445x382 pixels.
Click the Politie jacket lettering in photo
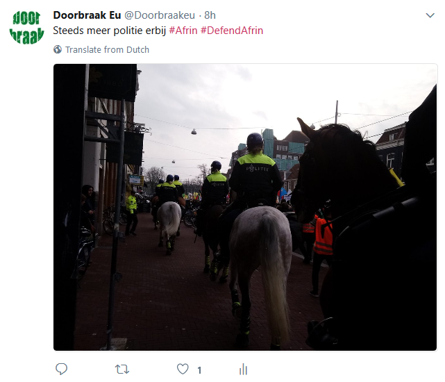(257, 169)
